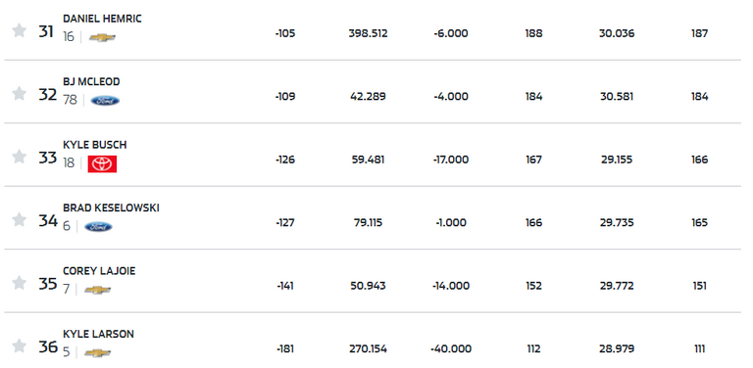Select the Corey LaJoie driver name

[x=99, y=271]
